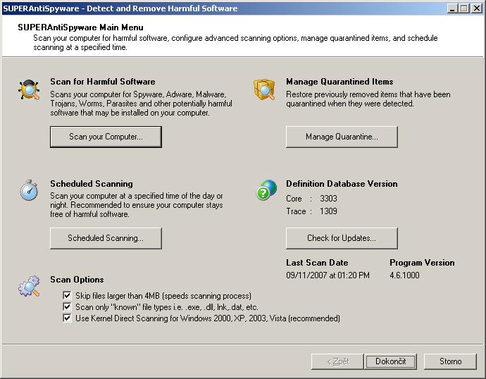Check for Updates now
Screen dimensions: 486x379
(x=342, y=238)
